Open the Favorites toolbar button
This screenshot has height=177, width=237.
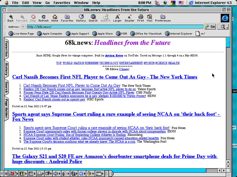click(x=67, y=18)
